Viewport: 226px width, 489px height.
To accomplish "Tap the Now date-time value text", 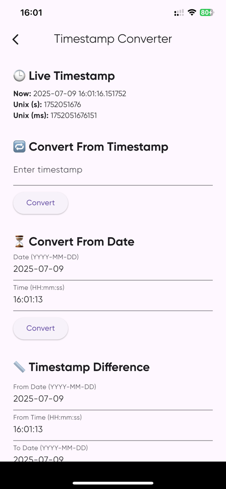I will [80, 93].
